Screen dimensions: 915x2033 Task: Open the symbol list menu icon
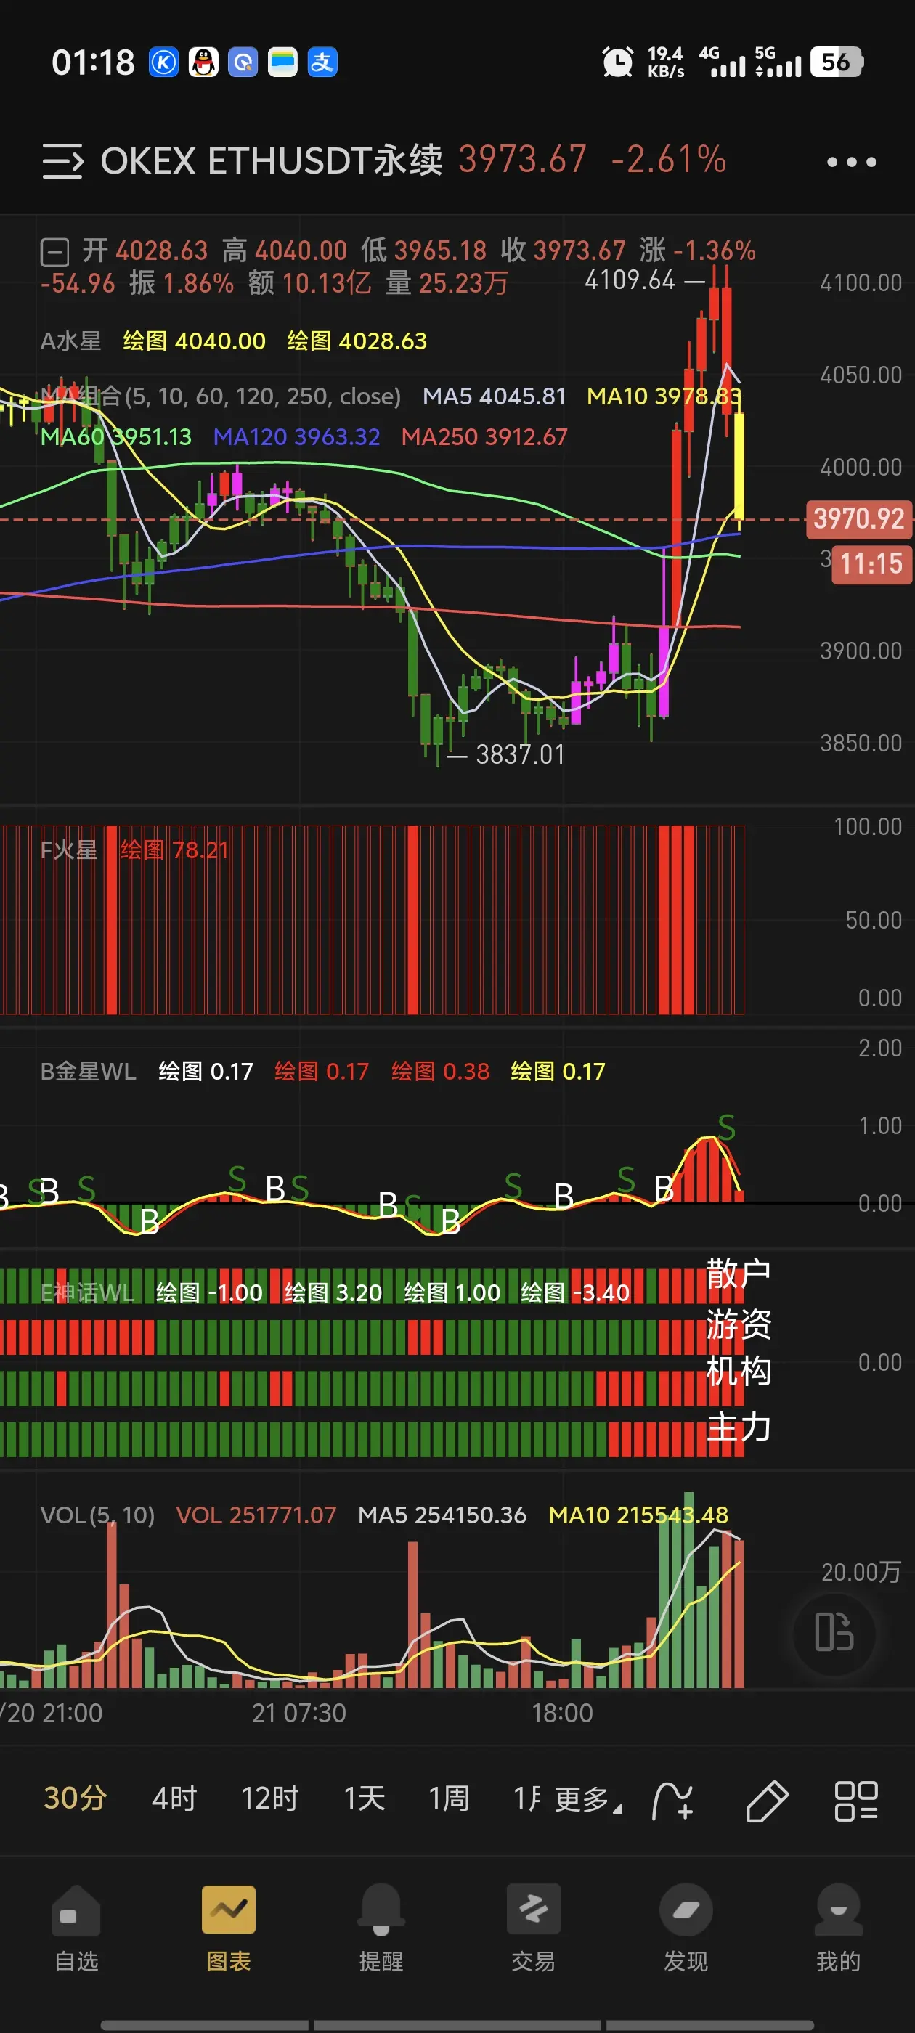[x=62, y=161]
